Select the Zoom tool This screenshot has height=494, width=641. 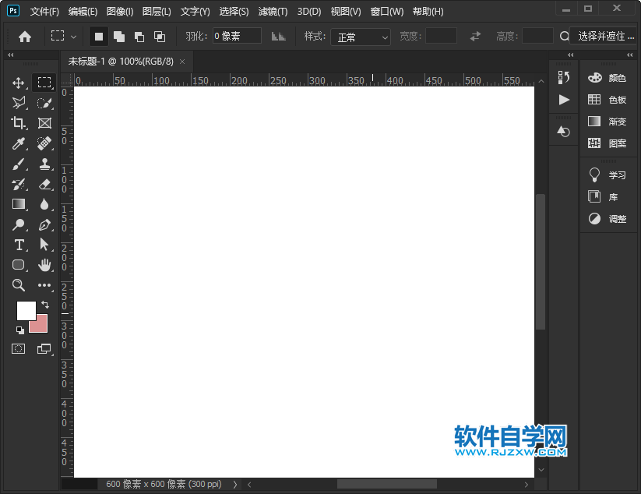19,285
